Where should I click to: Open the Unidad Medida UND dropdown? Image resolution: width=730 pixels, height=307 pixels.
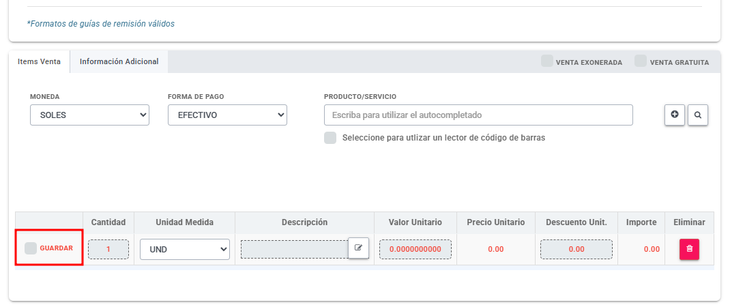pyautogui.click(x=185, y=249)
